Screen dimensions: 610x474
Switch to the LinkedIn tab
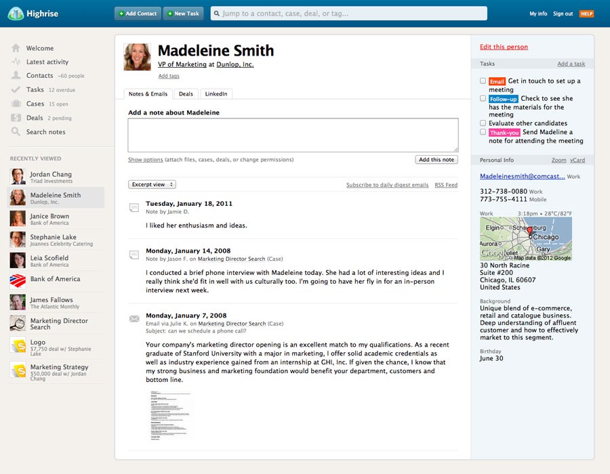216,94
